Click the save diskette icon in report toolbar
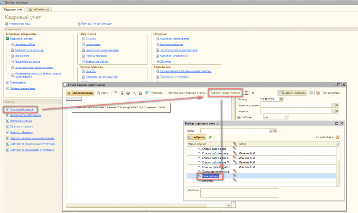Viewport: 358px width, 213px height. 140,93
